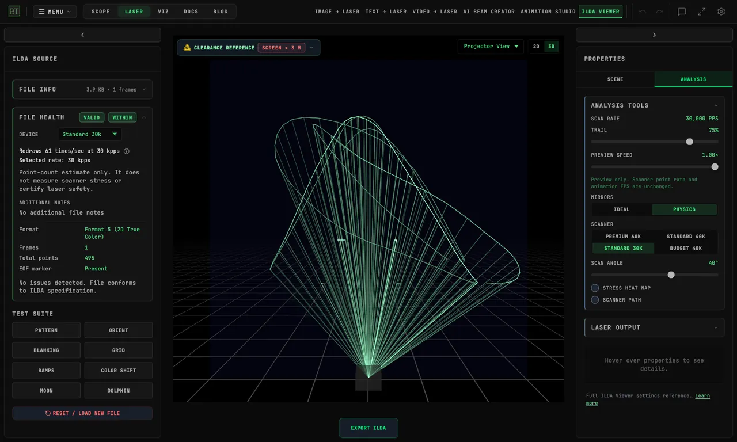The image size is (737, 442).
Task: Click the undo arrow icon
Action: pos(643,12)
